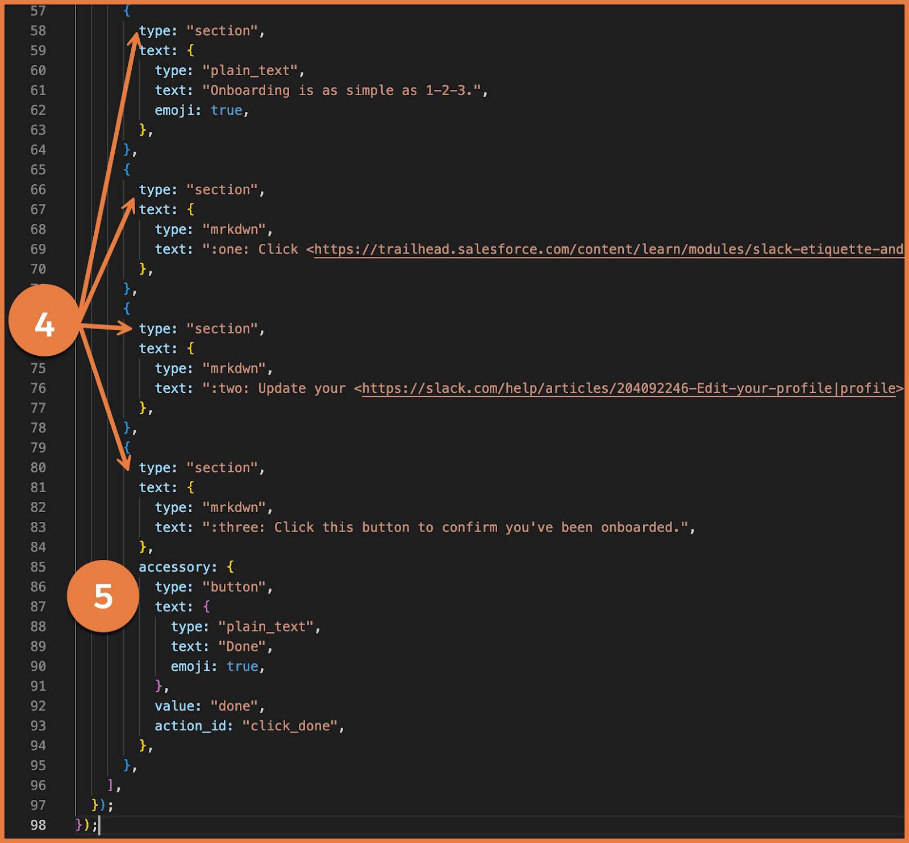The width and height of the screenshot is (909, 843).
Task: Click the text "Onboarding is as simple as 1-2-3."
Action: click(341, 90)
